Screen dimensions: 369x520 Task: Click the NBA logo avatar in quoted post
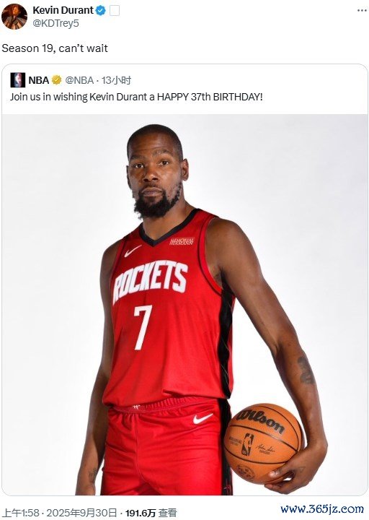coord(17,80)
